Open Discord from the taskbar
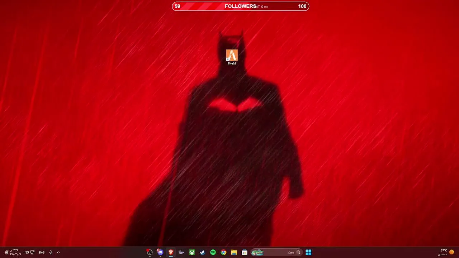 click(160, 252)
